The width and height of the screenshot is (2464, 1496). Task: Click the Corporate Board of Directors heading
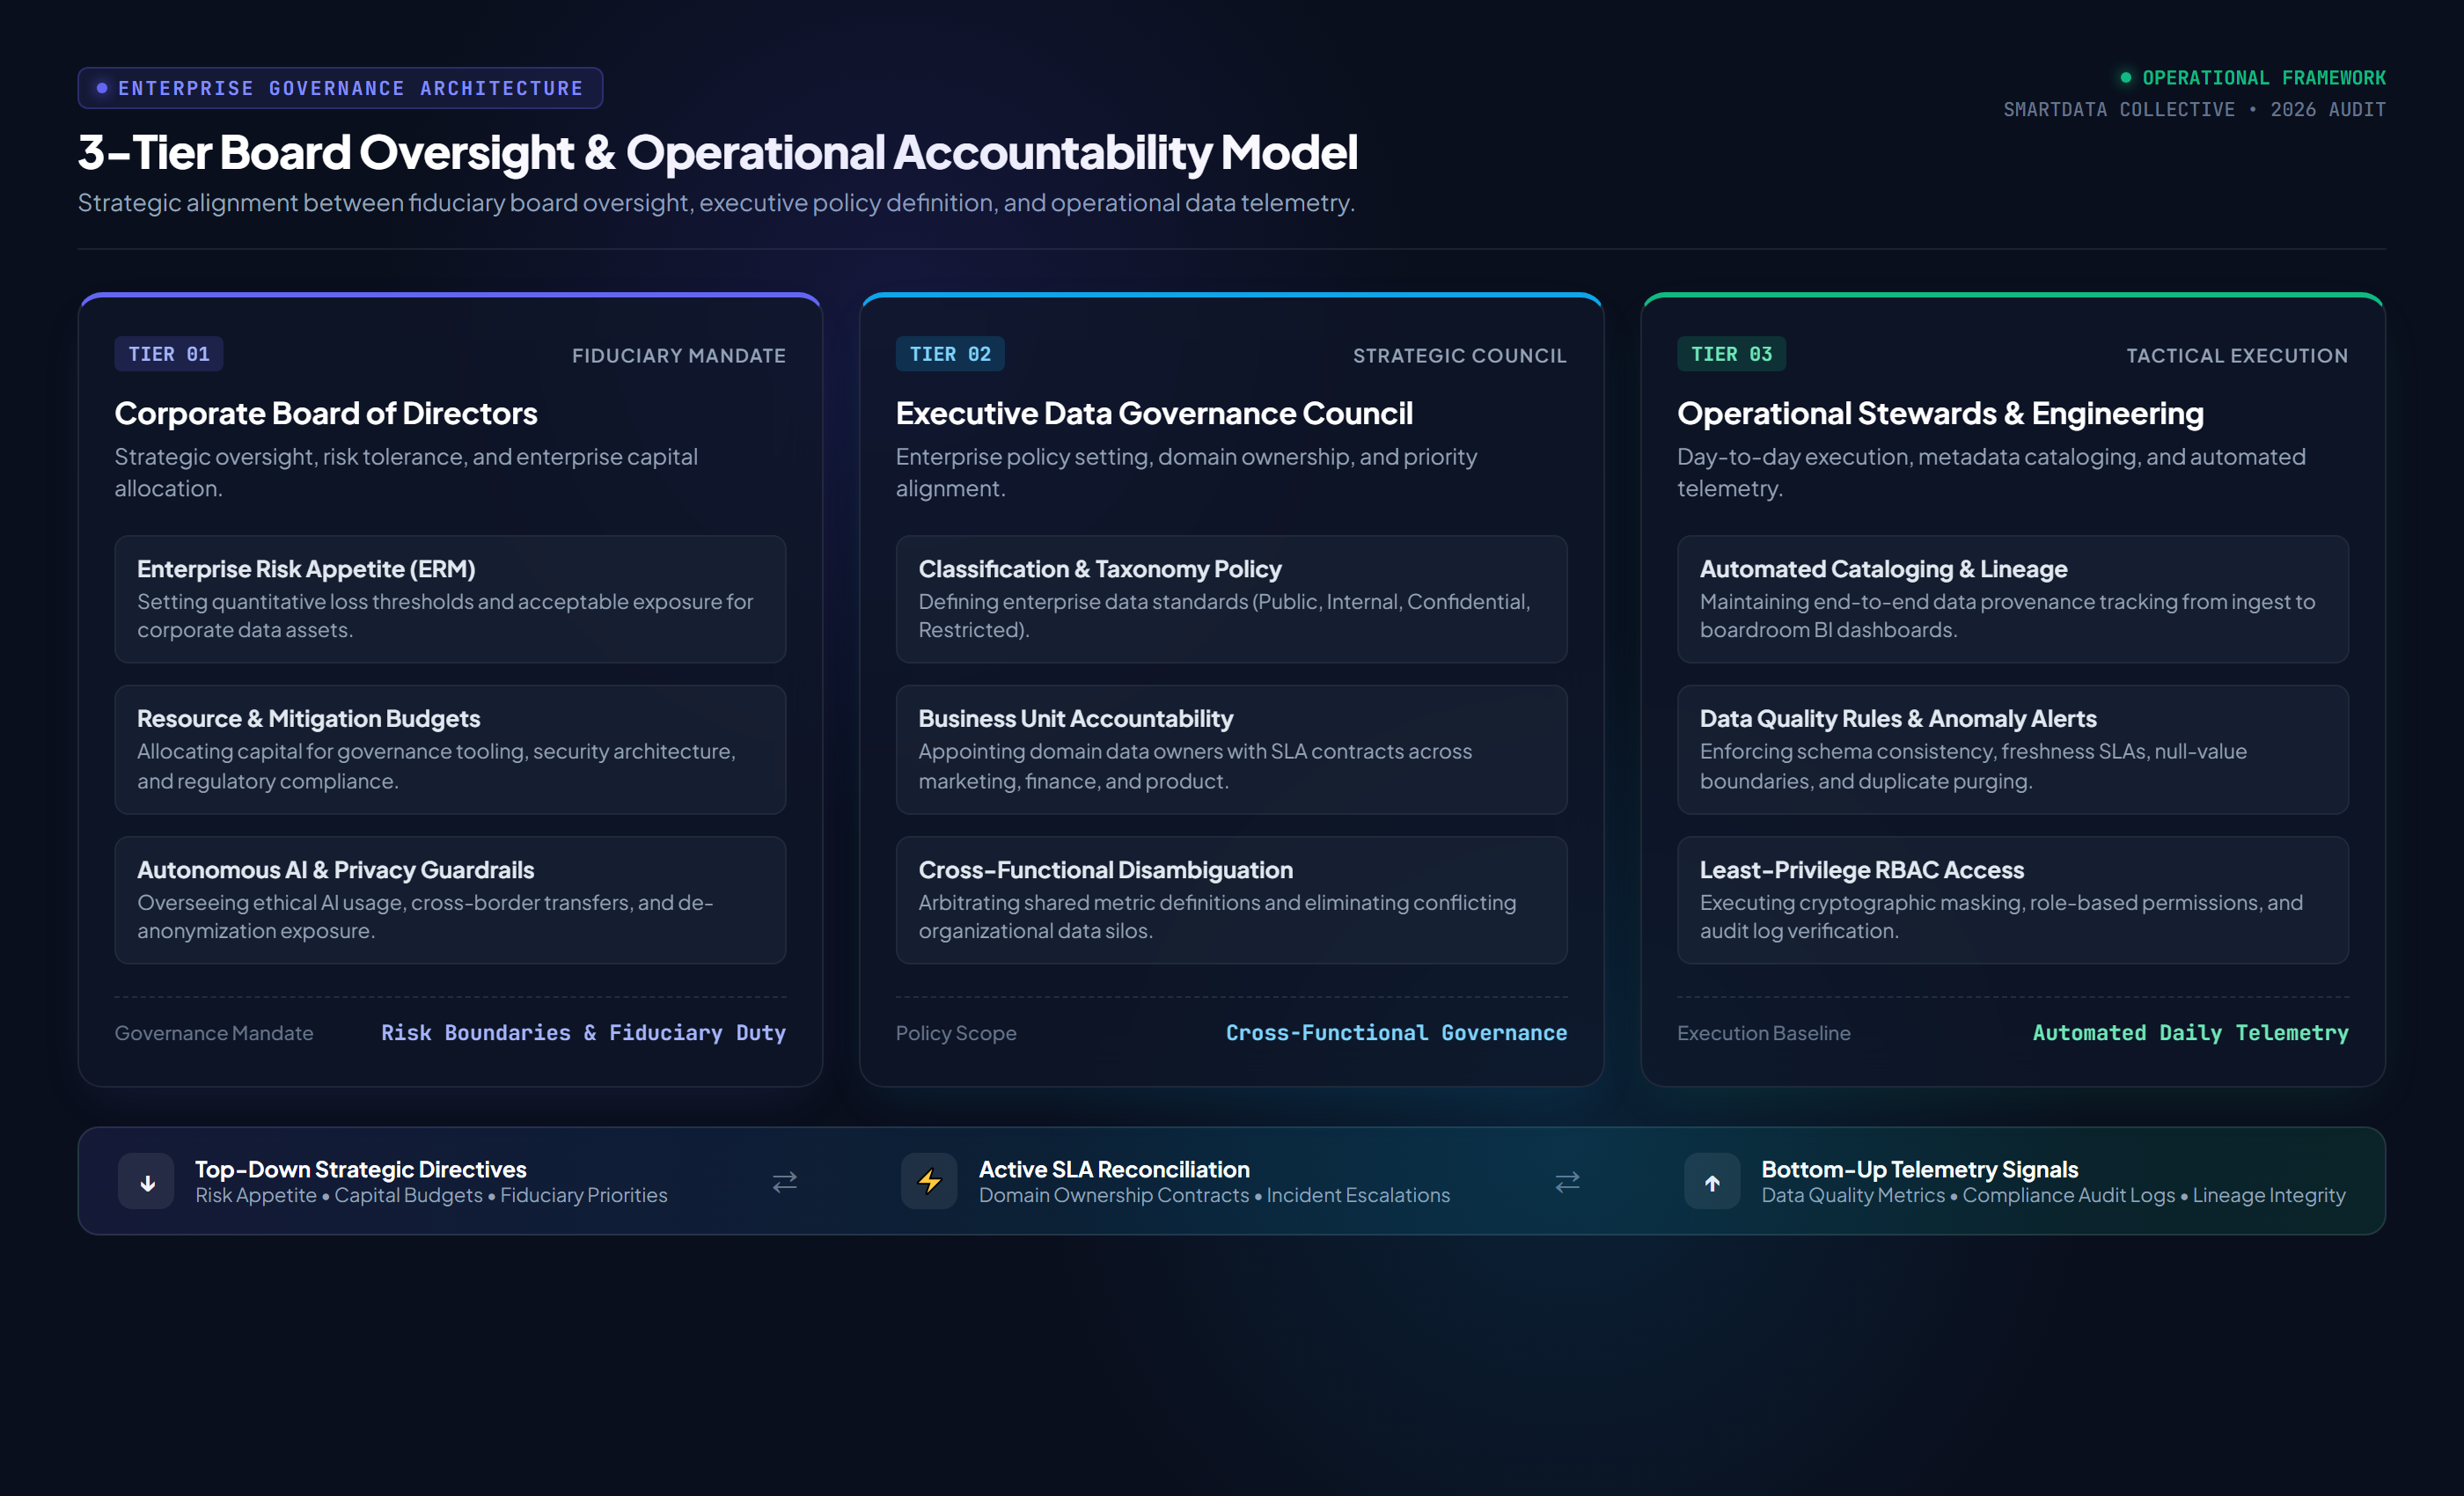click(326, 413)
